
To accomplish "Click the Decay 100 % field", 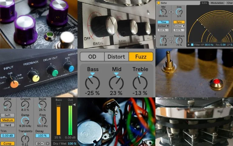I will point(42,136).
